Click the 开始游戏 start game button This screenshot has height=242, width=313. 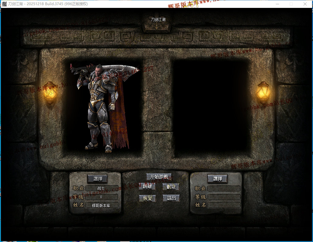159,177
